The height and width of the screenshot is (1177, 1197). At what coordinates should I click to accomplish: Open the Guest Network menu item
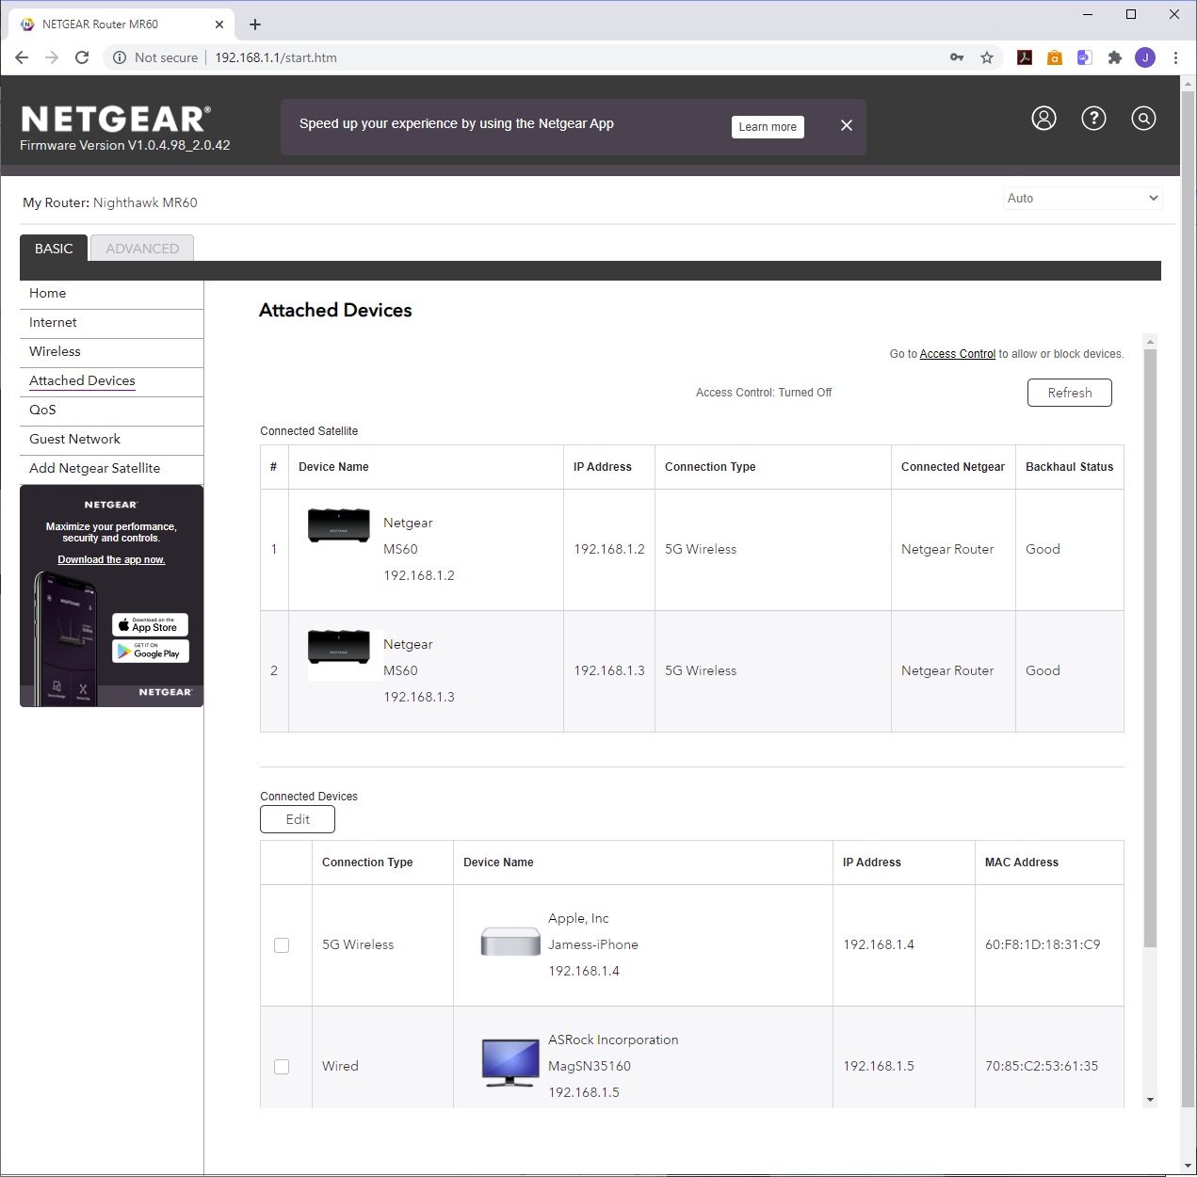75,439
